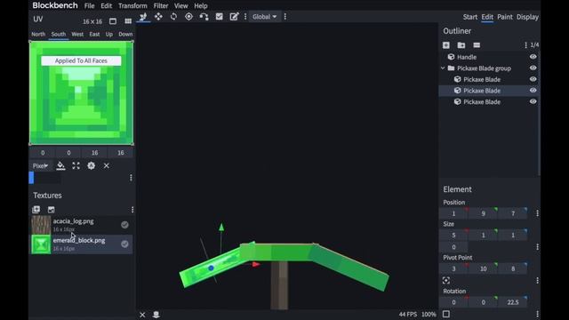This screenshot has height=320, width=569.
Task: Open the Outliner panel three-dot menu
Action: 525,45
